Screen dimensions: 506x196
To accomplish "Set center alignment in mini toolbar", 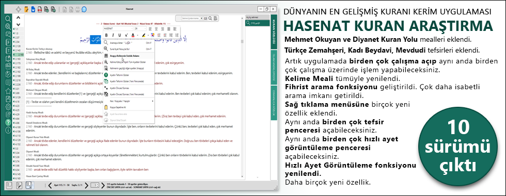I will pyautogui.click(x=156, y=29).
